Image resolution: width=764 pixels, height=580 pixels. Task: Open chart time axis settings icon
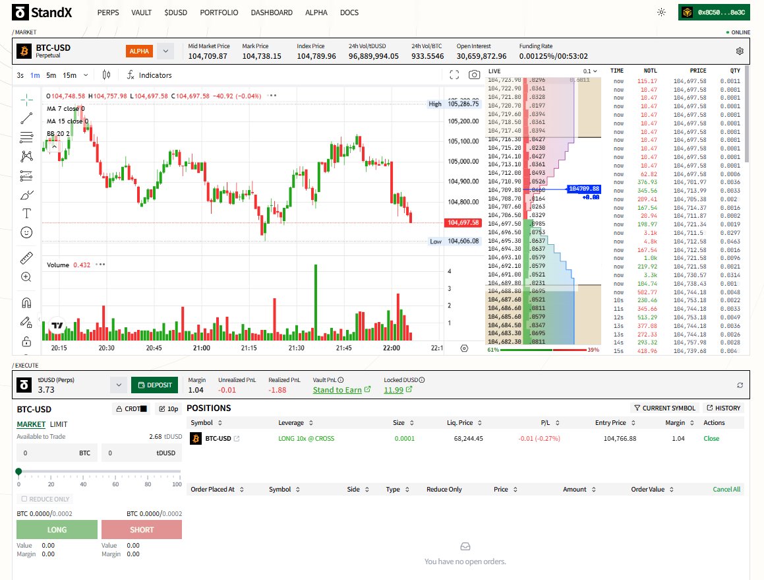click(464, 348)
